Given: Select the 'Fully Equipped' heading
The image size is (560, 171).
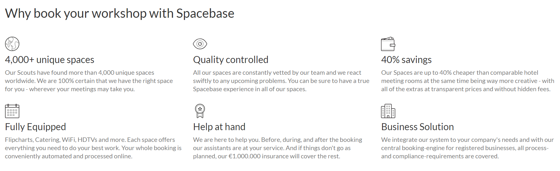Looking at the screenshot, I should (35, 127).
